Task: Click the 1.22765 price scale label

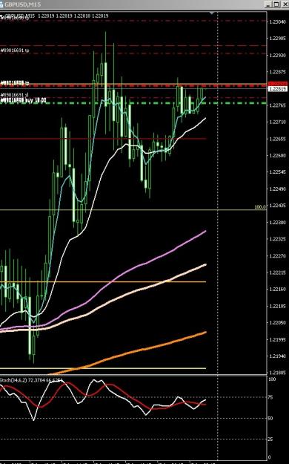Action: 277,105
